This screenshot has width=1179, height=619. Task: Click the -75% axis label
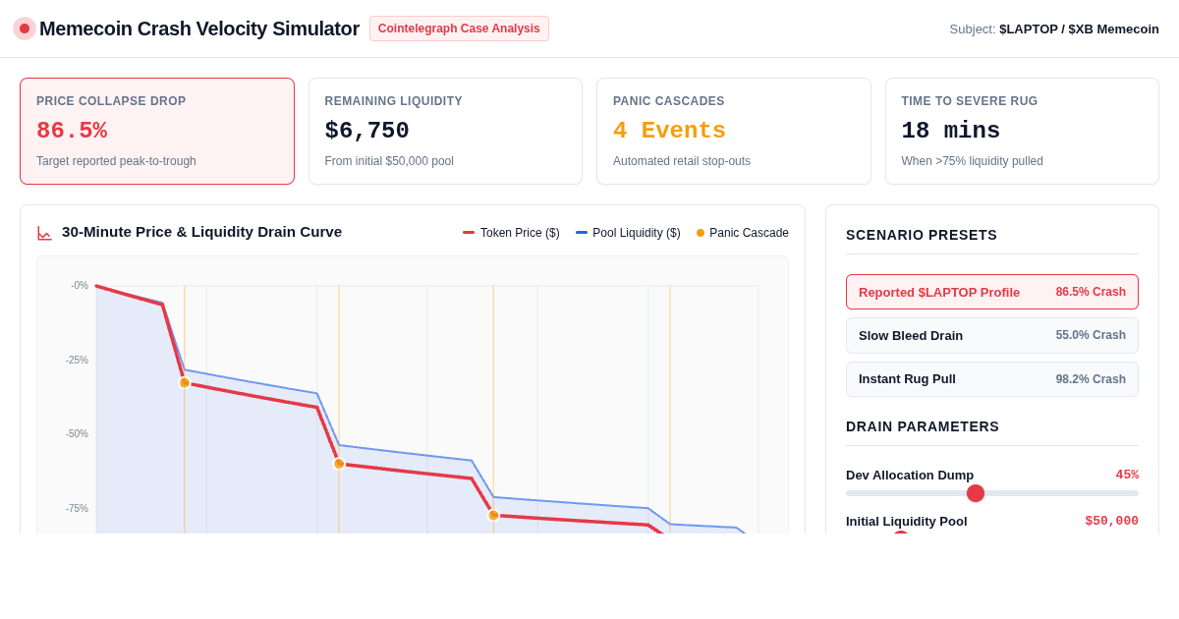click(77, 509)
